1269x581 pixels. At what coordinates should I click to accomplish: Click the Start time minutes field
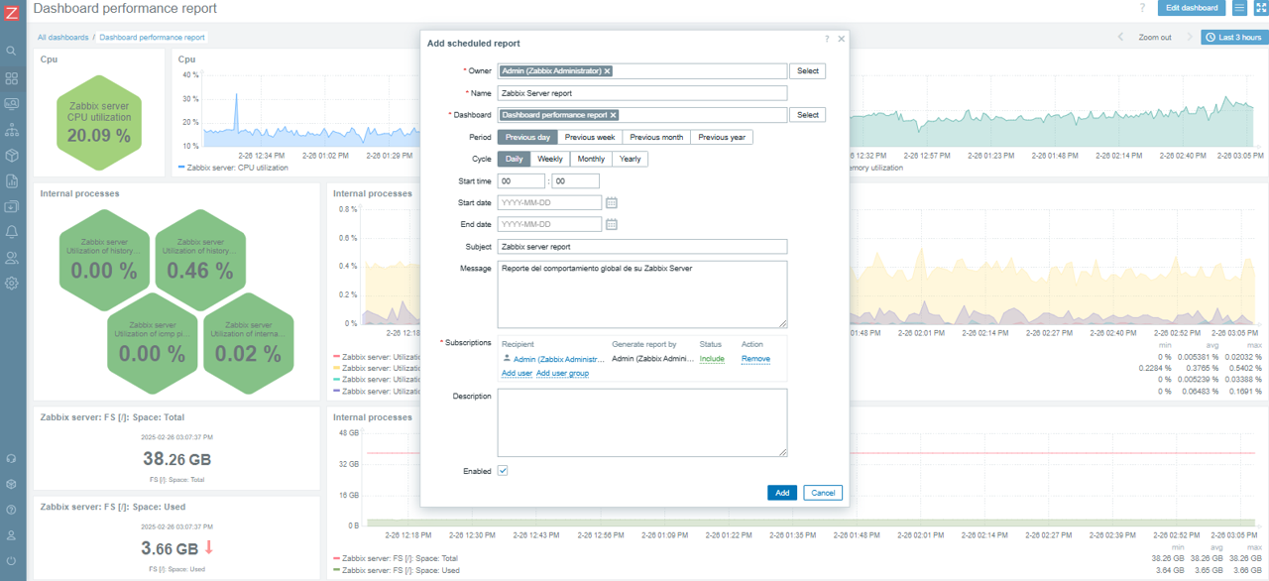pos(576,181)
